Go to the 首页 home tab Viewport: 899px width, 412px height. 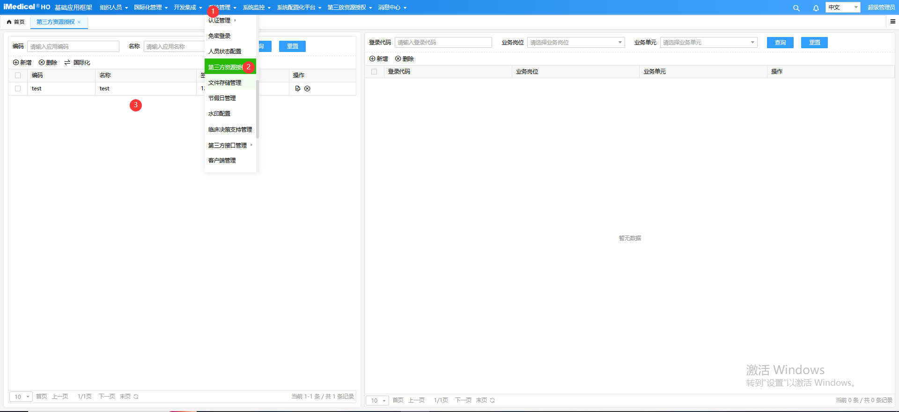click(x=15, y=22)
